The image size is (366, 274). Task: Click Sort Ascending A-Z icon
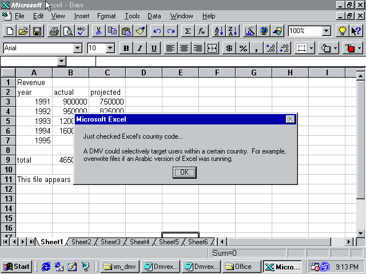click(x=218, y=31)
